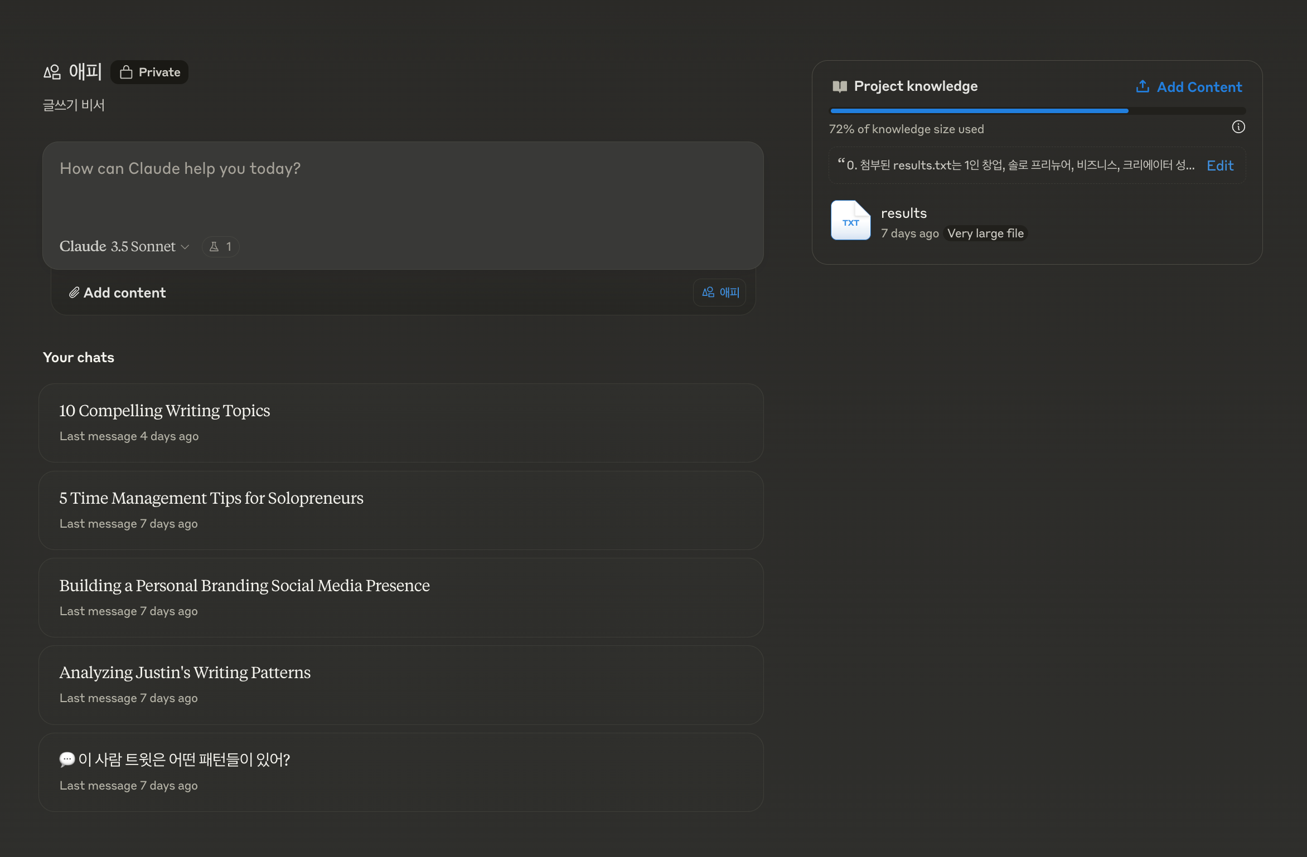Expand the model selector chevron arrow
This screenshot has height=857, width=1307.
[186, 247]
